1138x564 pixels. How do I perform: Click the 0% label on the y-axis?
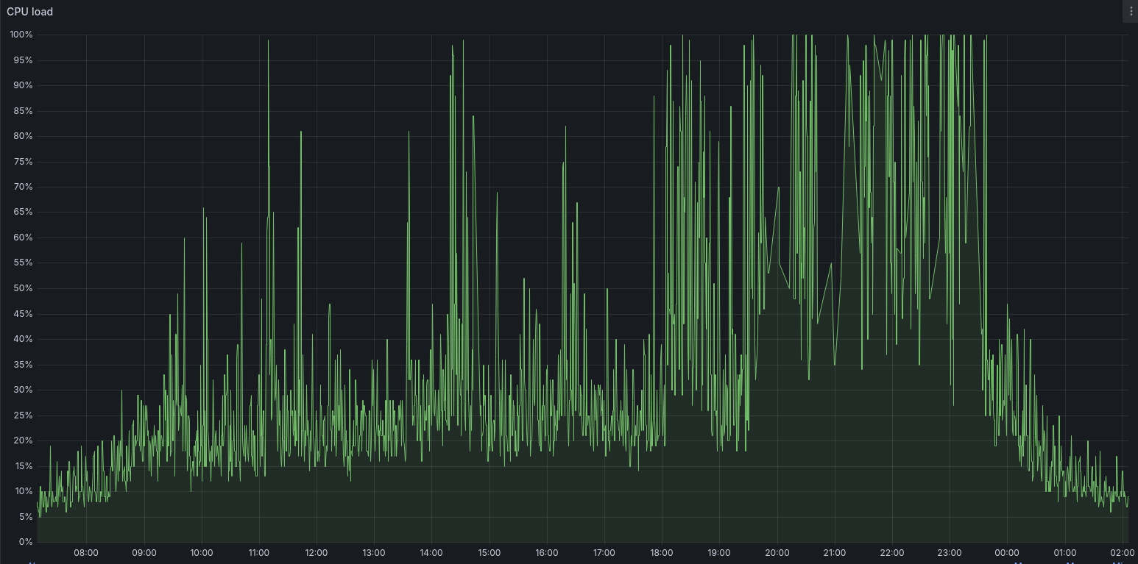point(24,542)
